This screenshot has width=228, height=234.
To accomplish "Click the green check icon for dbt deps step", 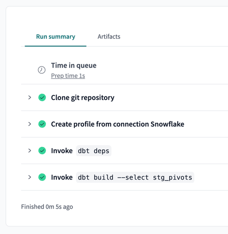I will [x=42, y=150].
